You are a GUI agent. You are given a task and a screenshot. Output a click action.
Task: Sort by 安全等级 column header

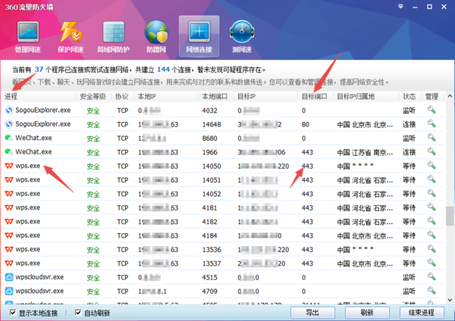click(x=93, y=96)
